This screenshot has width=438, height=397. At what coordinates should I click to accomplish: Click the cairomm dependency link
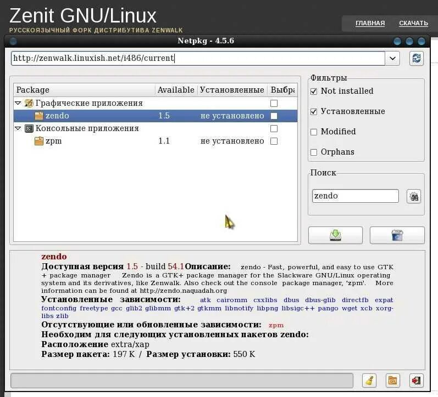(x=232, y=300)
